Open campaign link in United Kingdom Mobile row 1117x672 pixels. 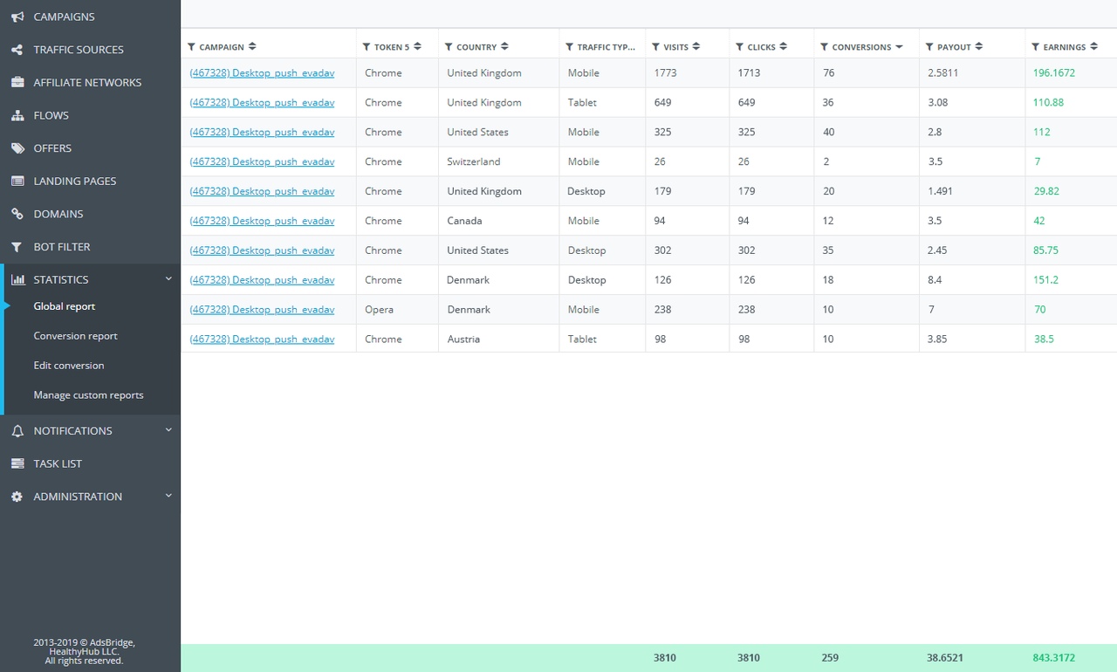[x=262, y=73]
